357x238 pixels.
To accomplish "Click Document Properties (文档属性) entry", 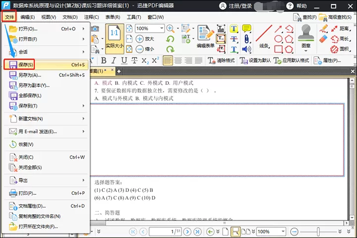I will click(46, 206).
